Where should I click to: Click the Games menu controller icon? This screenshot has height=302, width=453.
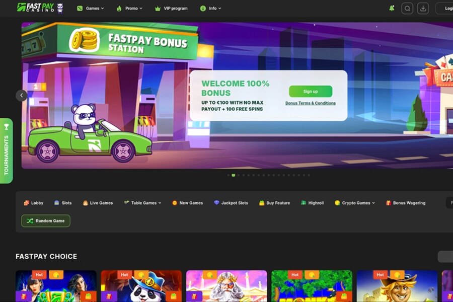[80, 9]
